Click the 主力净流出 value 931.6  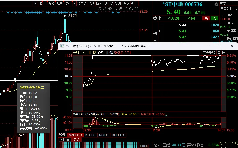[x=224, y=35]
